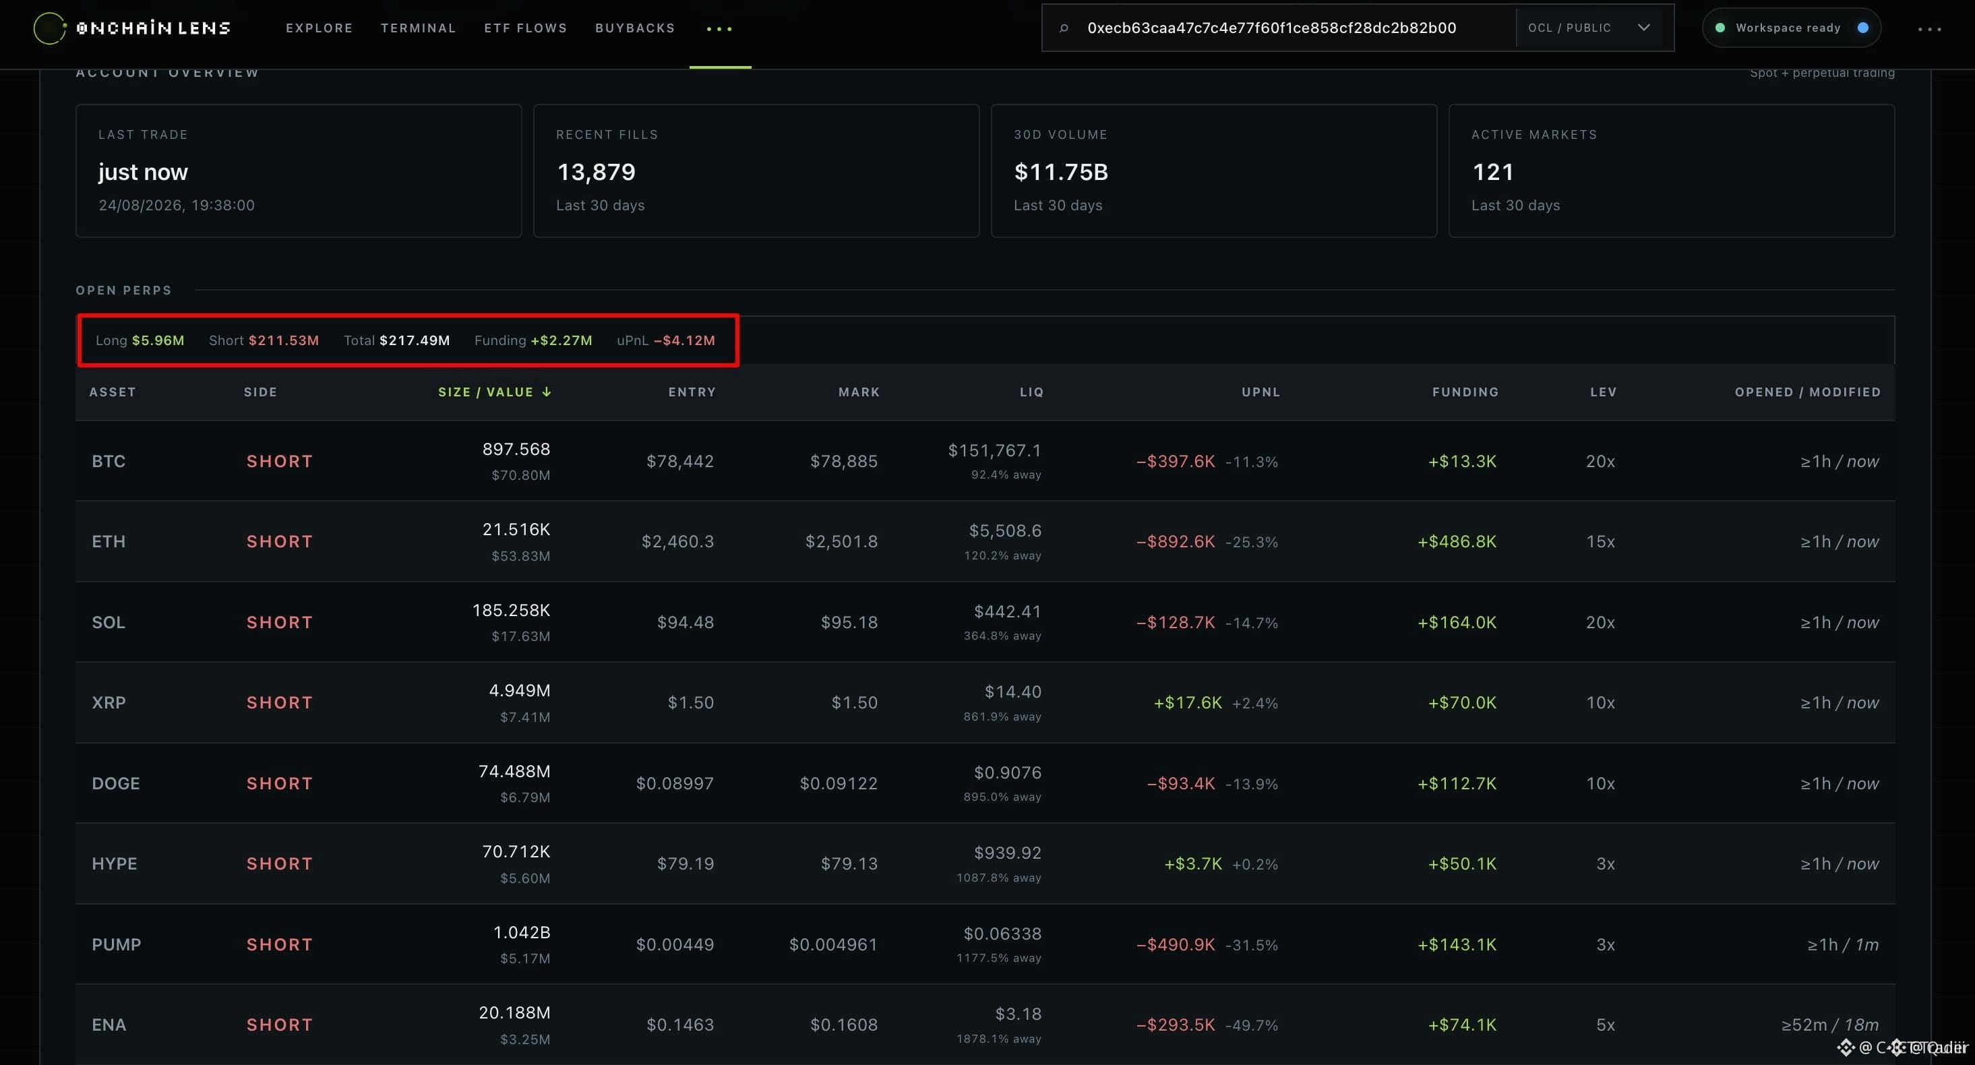Click ENA leverage 5x

click(x=1606, y=1025)
